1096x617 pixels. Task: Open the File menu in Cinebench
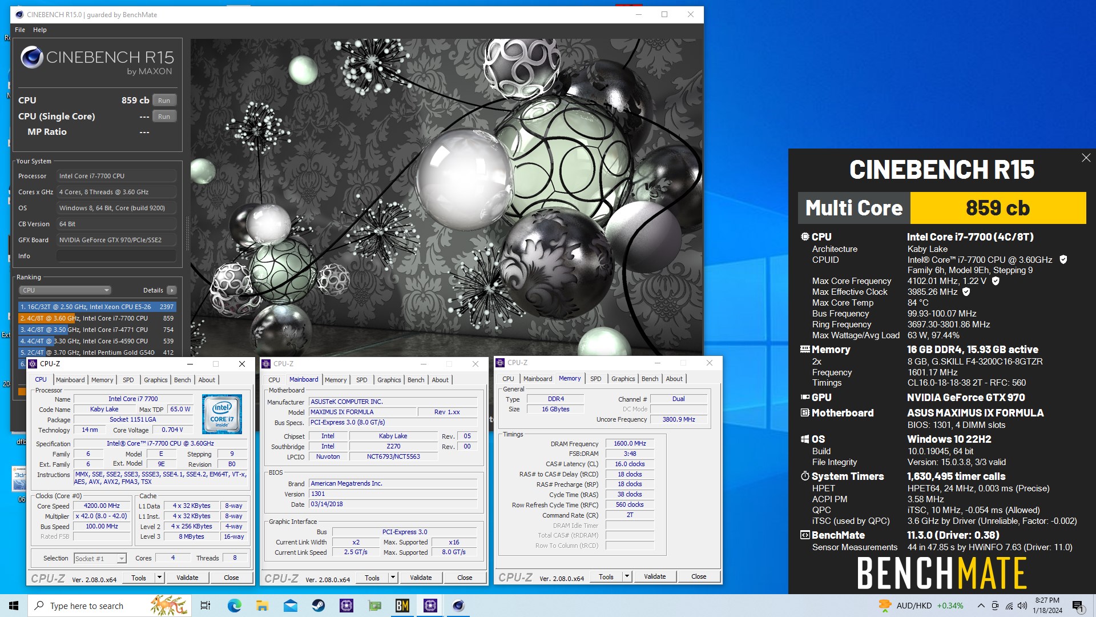[20, 30]
